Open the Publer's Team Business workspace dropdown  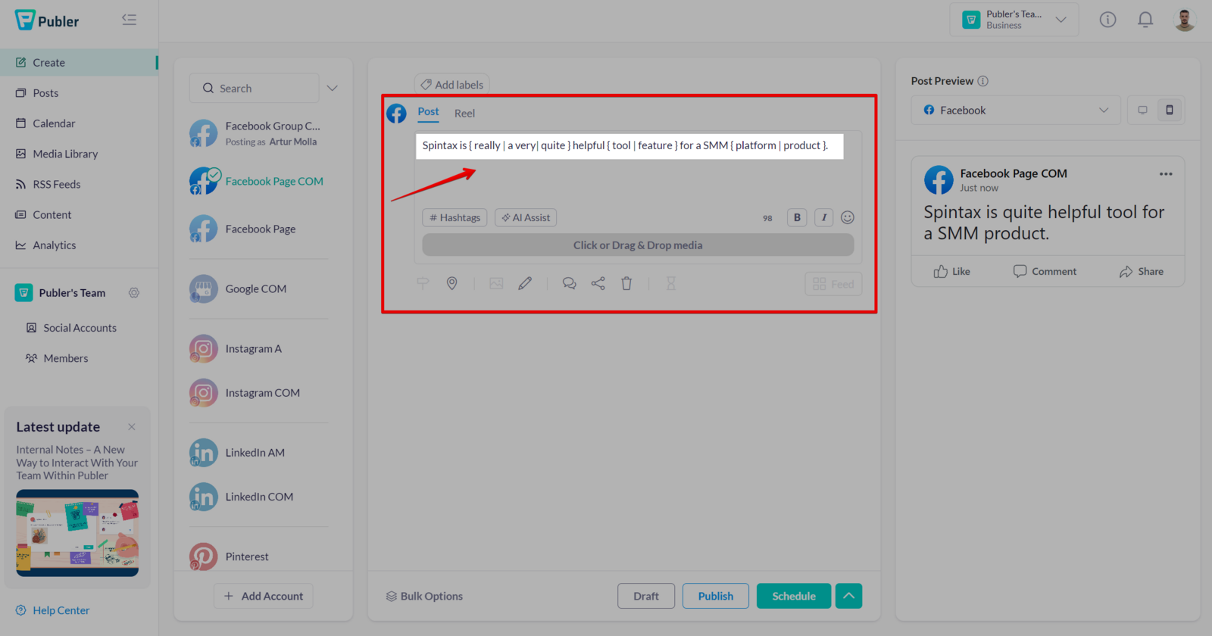pyautogui.click(x=1014, y=20)
